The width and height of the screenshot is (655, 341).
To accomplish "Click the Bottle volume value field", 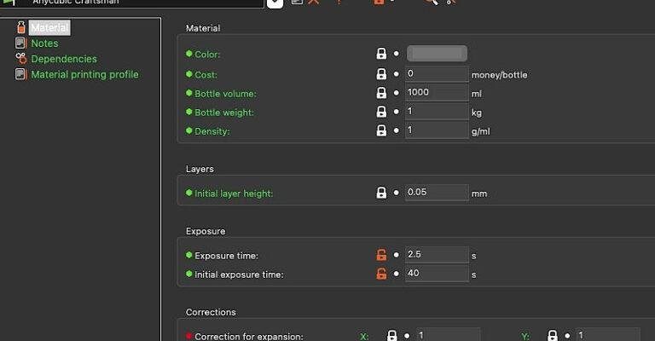I will (437, 92).
